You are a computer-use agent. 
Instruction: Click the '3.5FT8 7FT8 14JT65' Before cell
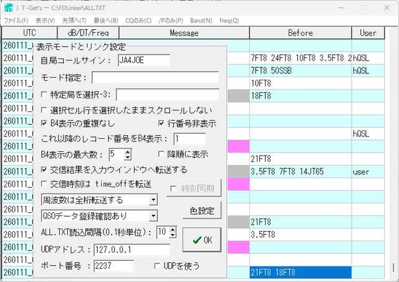(300, 172)
